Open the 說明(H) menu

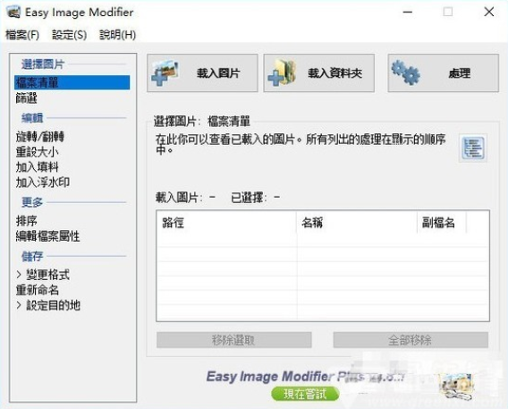[117, 35]
